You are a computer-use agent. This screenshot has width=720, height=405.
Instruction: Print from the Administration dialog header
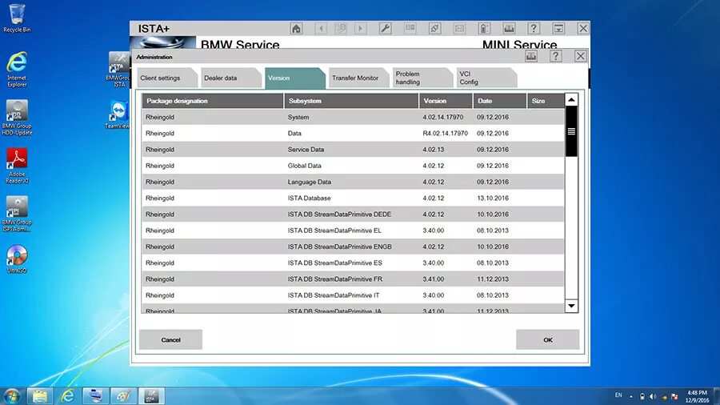click(x=531, y=57)
